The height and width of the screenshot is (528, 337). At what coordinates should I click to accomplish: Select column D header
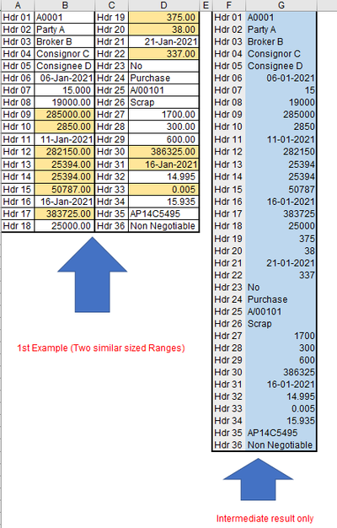[163, 5]
